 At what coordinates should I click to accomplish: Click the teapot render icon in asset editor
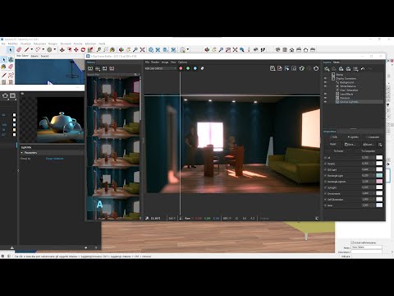click(x=5, y=95)
